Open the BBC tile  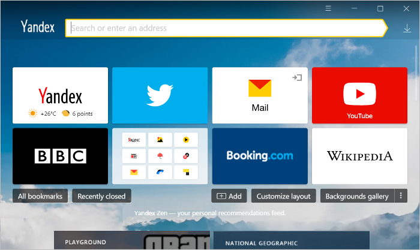tap(60, 156)
